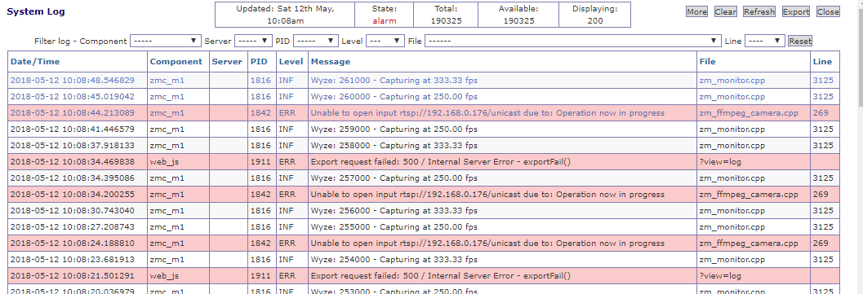Viewport: 863px width, 294px height.
Task: Click the Level column header
Action: click(x=291, y=61)
